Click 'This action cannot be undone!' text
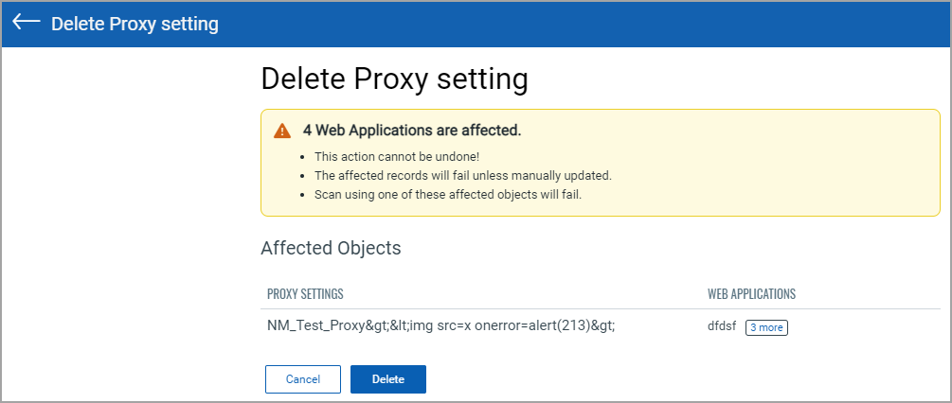Viewport: 952px width, 403px height. tap(397, 156)
